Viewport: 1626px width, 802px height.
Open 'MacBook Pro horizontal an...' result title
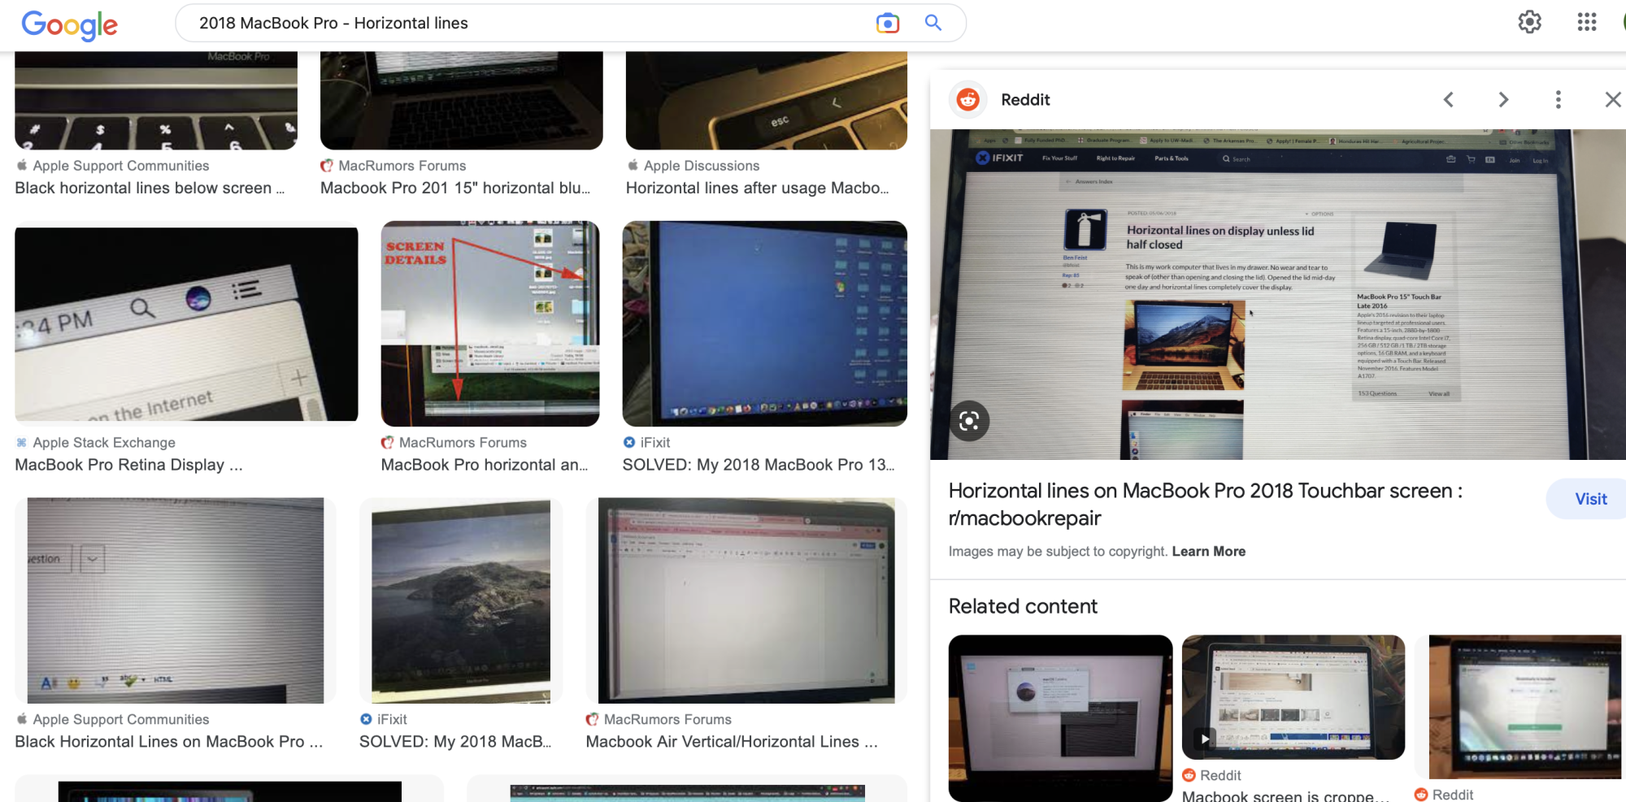485,465
